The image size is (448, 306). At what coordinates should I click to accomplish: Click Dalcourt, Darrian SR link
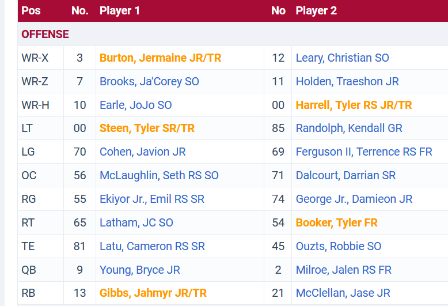pyautogui.click(x=346, y=175)
